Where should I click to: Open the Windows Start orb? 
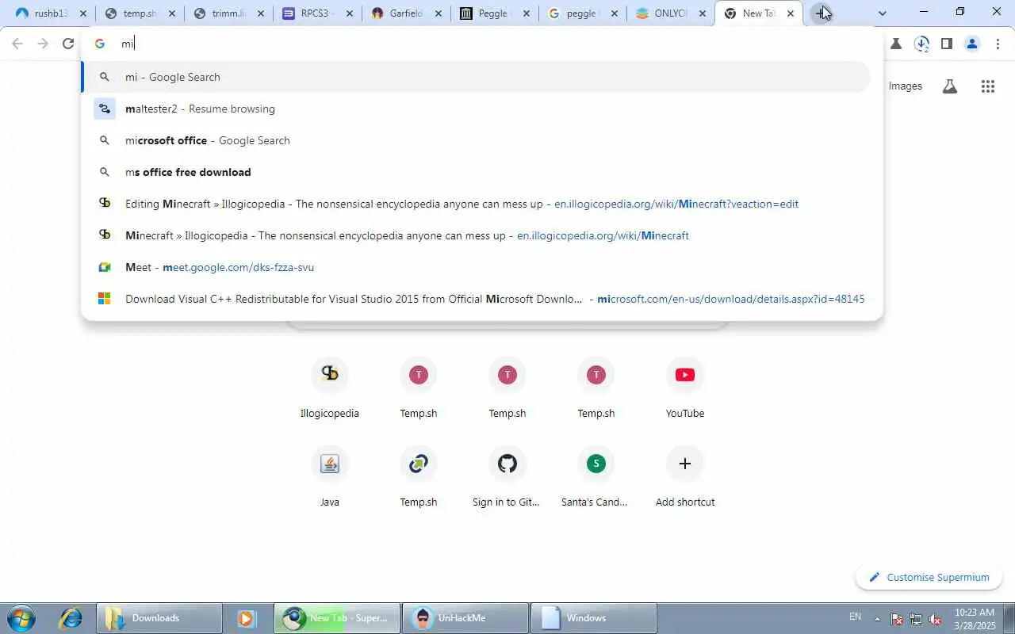coord(21,618)
